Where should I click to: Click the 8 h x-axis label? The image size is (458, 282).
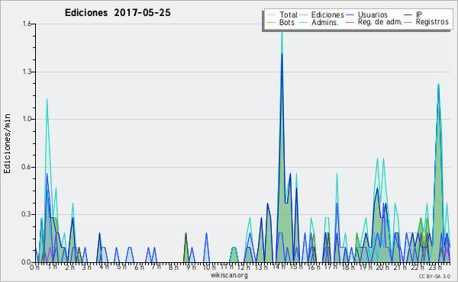coord(173,267)
